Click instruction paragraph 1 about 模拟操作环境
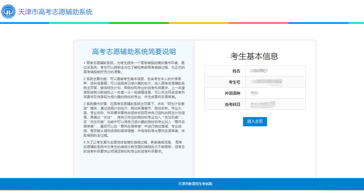The height and width of the screenshot is (191, 364). [134, 67]
